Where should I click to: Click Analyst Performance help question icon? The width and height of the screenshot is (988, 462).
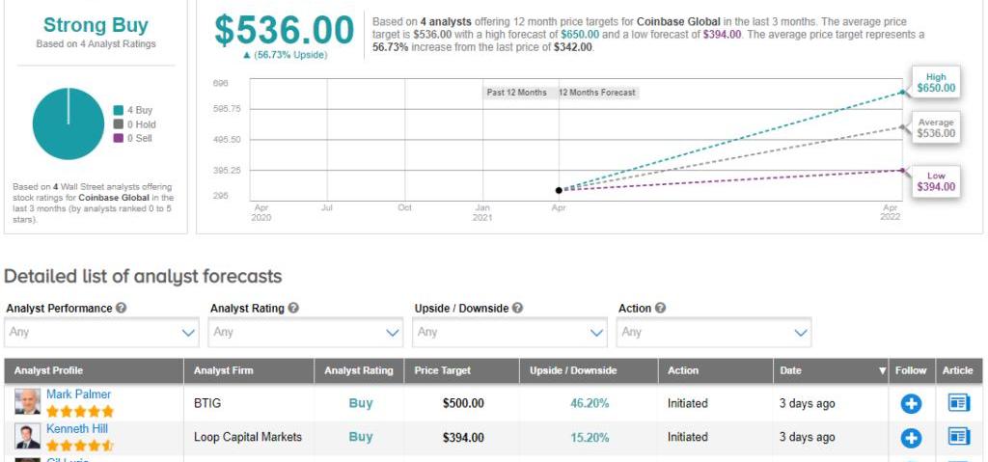coord(122,309)
